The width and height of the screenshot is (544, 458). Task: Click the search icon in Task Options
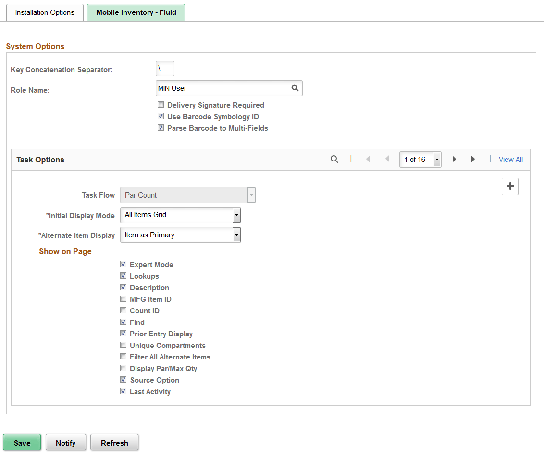click(334, 159)
